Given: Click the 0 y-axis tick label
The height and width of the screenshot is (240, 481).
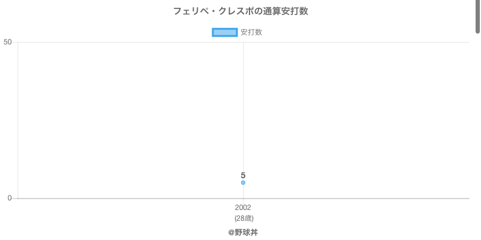Looking at the screenshot, I should (x=10, y=199).
